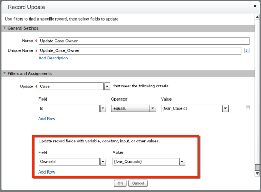Screen dimensions: 261x192
Task: Click the scrollbar down arrow
Action: [257, 173]
